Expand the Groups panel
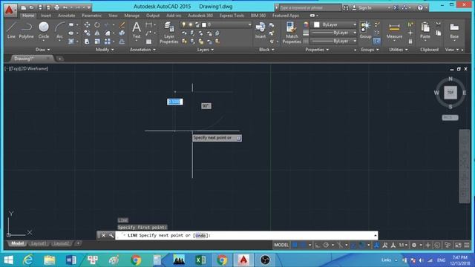This screenshot has height=267, width=475. click(x=370, y=50)
